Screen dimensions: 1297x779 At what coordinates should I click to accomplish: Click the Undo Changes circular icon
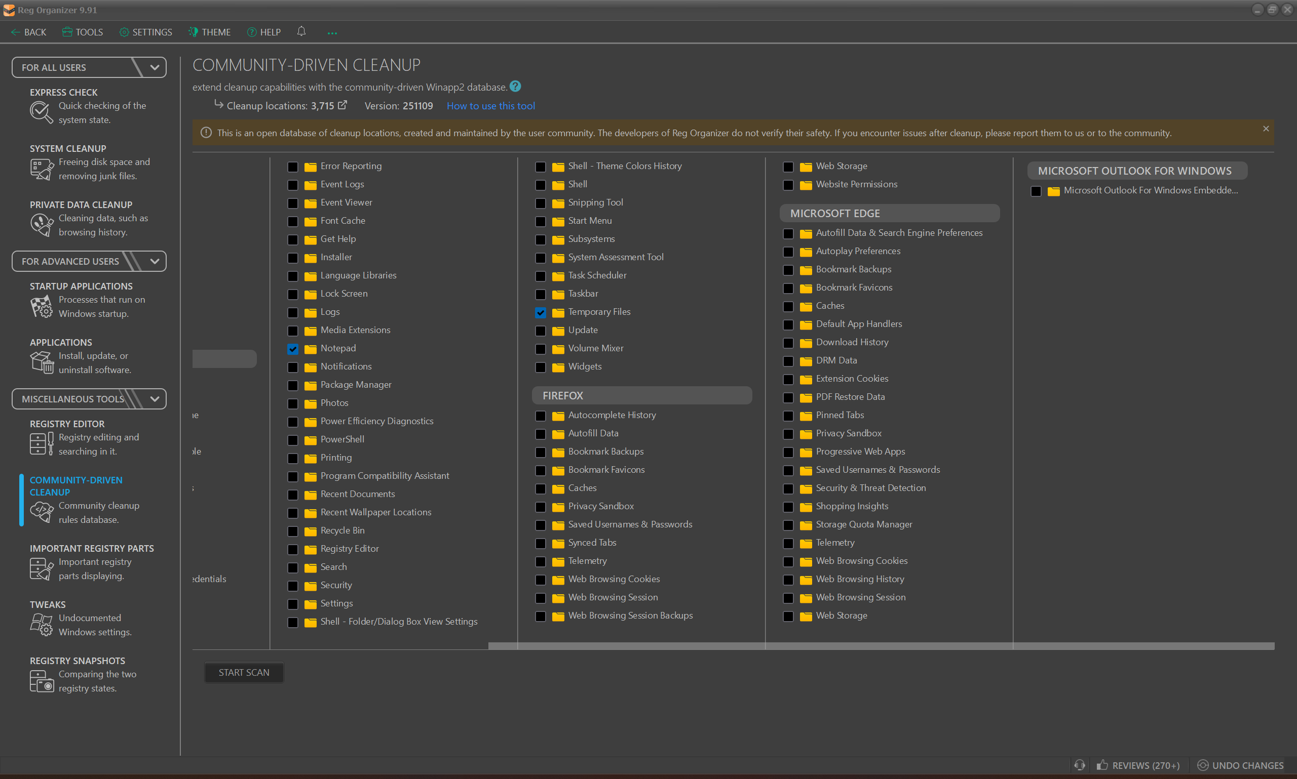pyautogui.click(x=1202, y=765)
